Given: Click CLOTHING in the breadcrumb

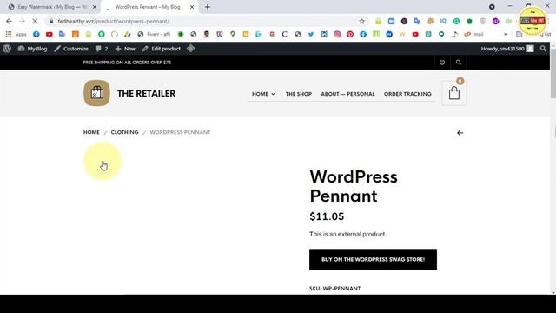Looking at the screenshot, I should (x=124, y=132).
